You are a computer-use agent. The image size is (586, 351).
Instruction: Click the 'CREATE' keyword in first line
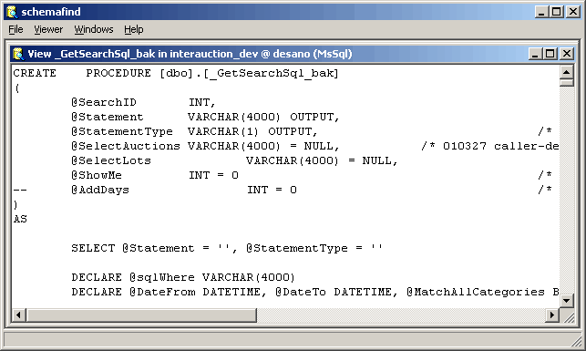35,73
